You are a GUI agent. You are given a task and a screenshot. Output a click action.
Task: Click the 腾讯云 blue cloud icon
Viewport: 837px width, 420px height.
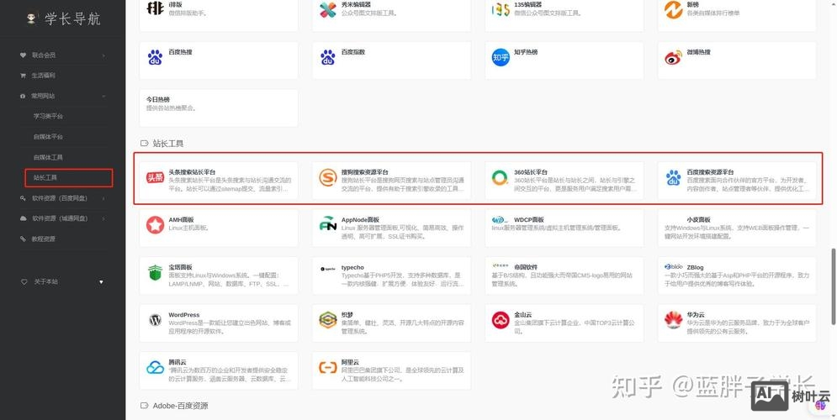(155, 367)
